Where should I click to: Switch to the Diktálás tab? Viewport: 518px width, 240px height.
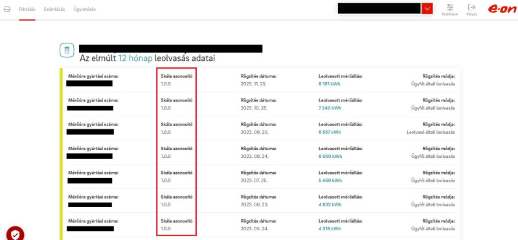point(27,9)
